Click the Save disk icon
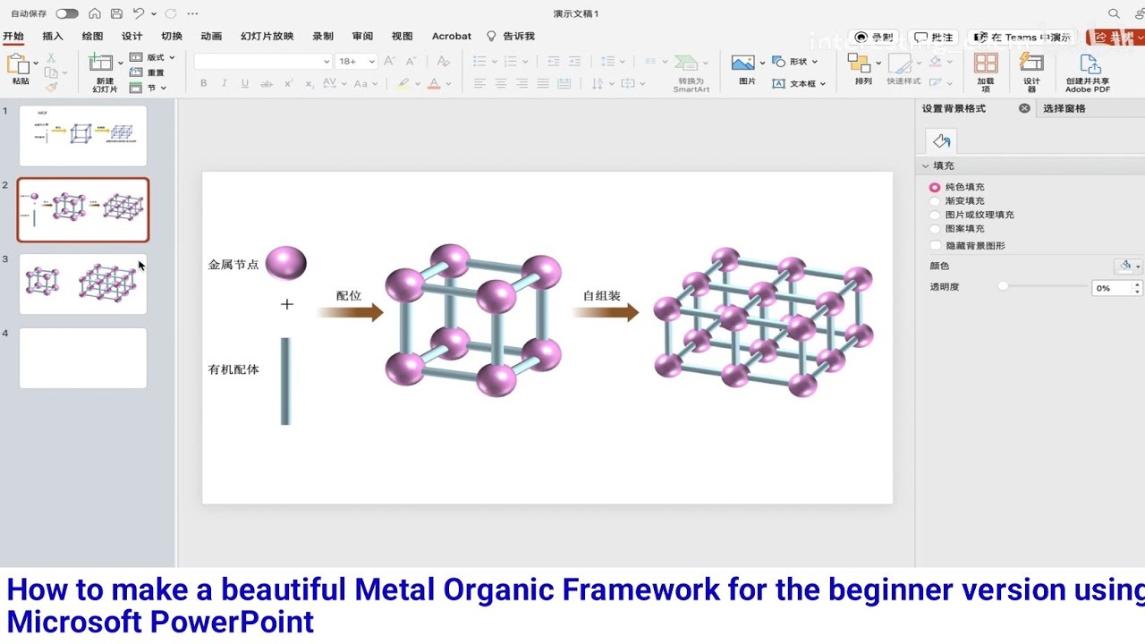 click(x=117, y=13)
